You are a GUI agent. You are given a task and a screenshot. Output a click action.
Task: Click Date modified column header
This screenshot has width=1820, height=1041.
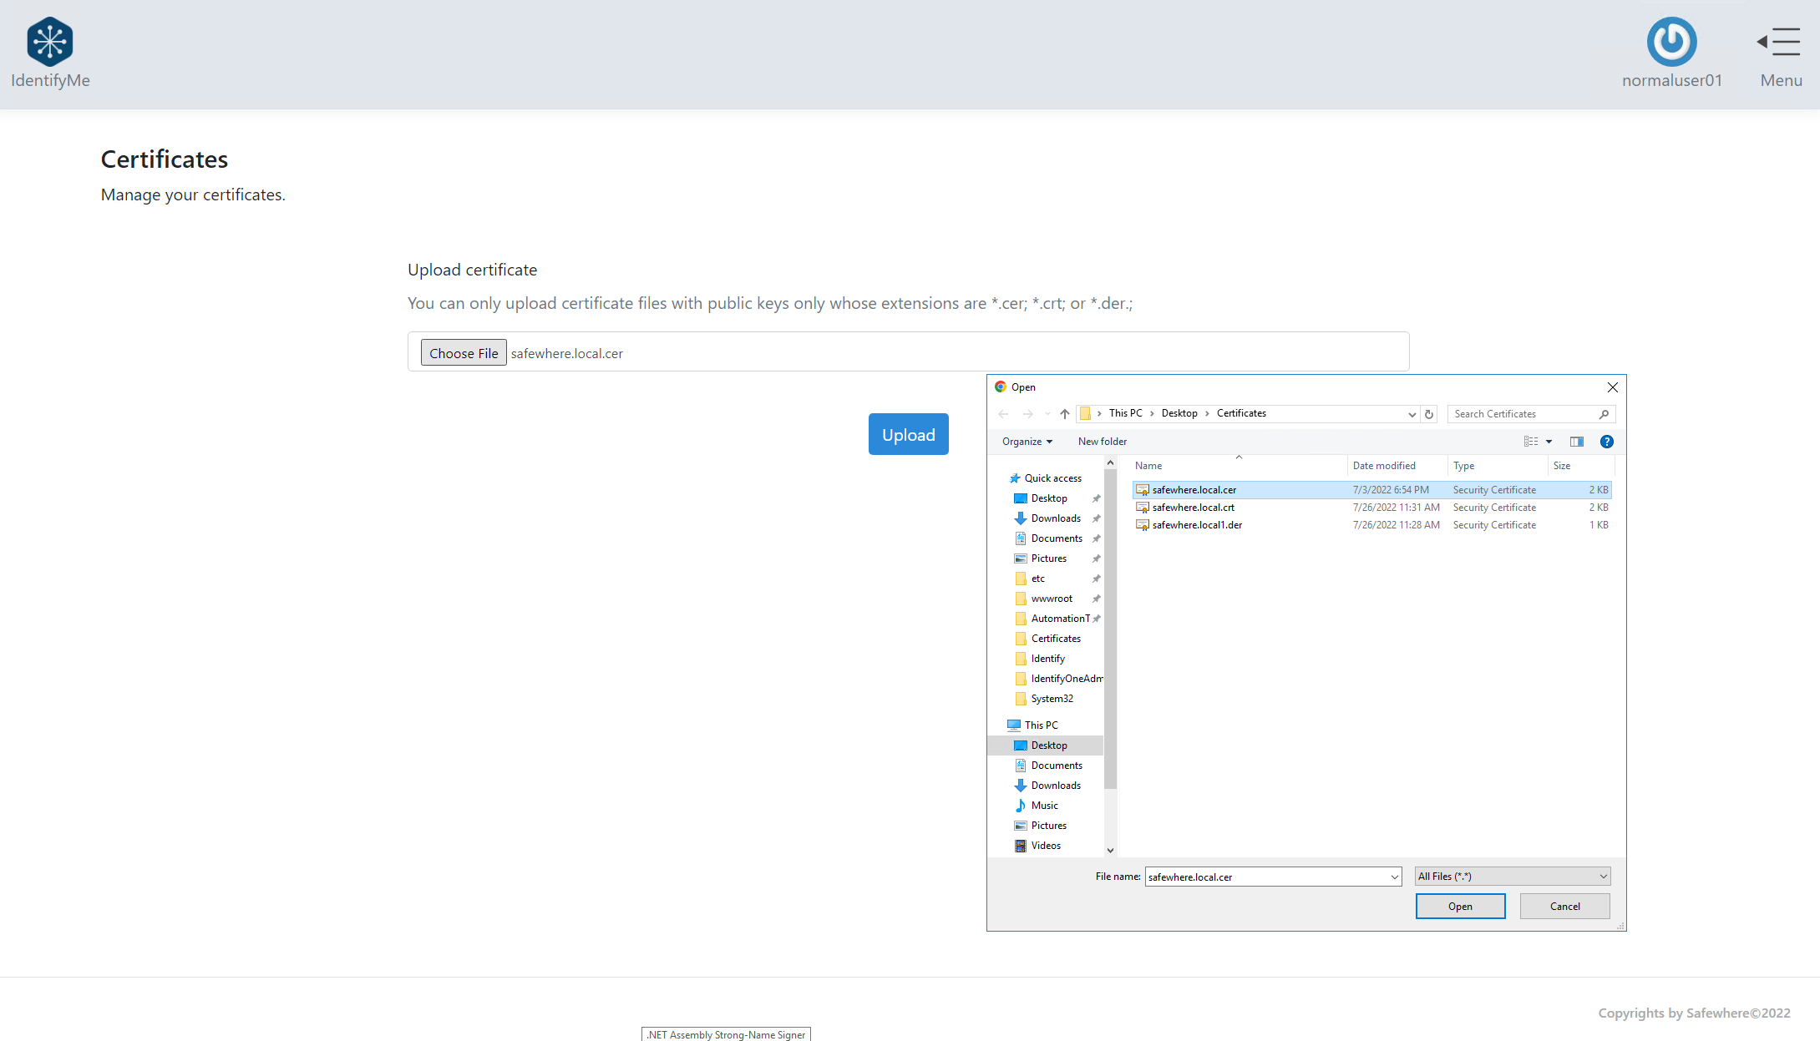[x=1384, y=466]
